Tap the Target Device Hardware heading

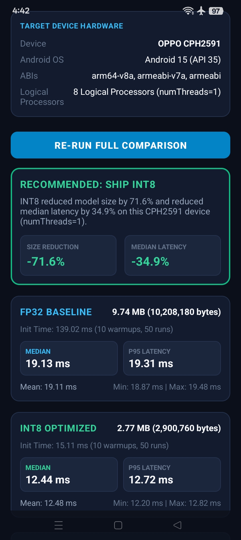(x=72, y=26)
